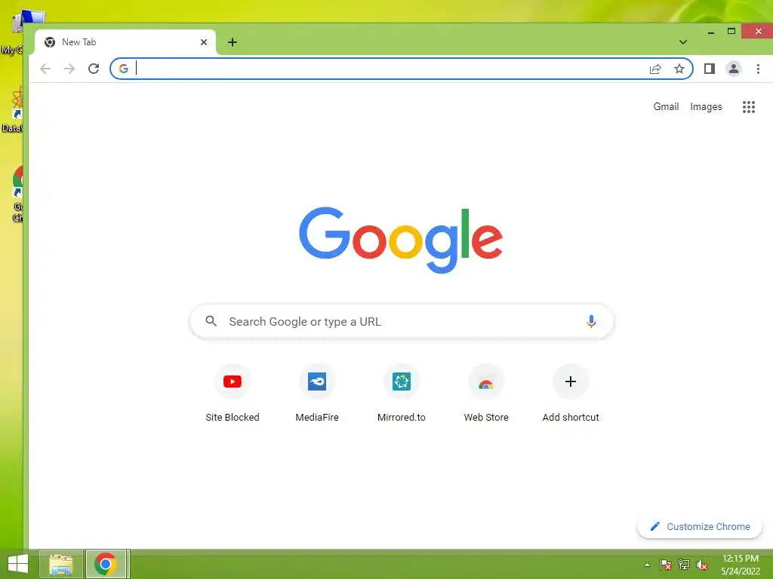
Task: Expand the tab search chevron
Action: (x=682, y=42)
